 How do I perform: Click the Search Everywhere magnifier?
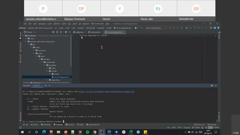[x=211, y=28]
